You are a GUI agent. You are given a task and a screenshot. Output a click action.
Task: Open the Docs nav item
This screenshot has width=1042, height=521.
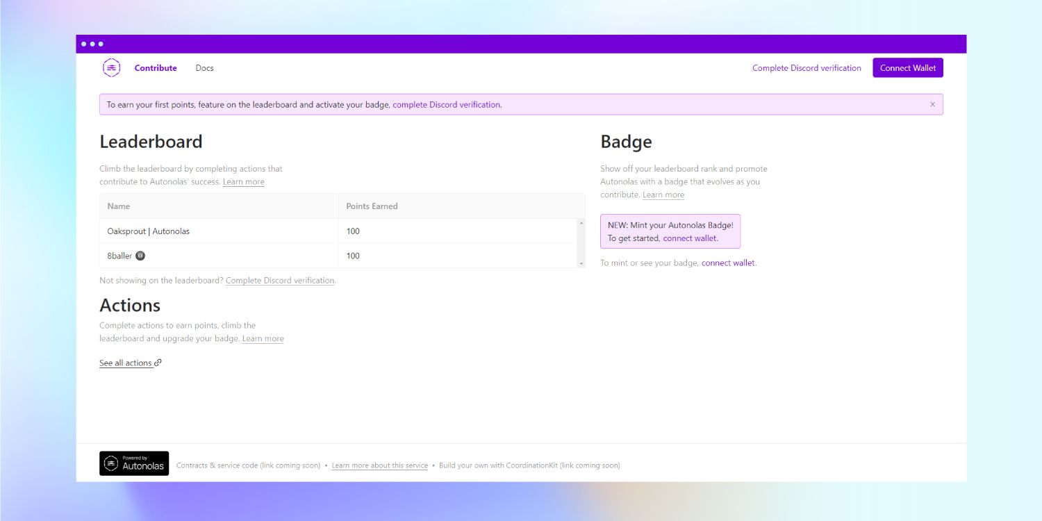(x=204, y=68)
